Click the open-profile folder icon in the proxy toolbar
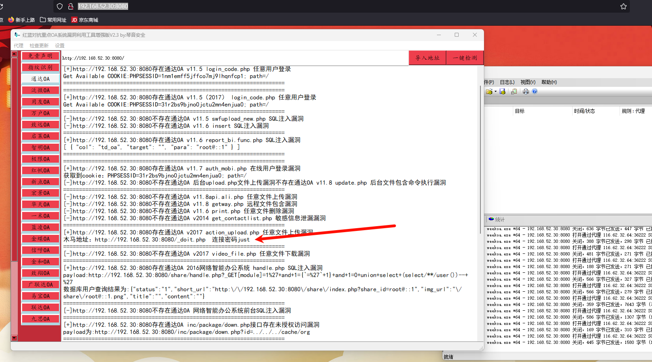 pyautogui.click(x=489, y=91)
